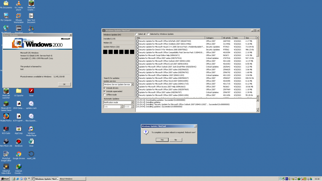This screenshot has height=181, width=322.
Task: Switch to Windows Update (64) list
Action: (x=119, y=35)
